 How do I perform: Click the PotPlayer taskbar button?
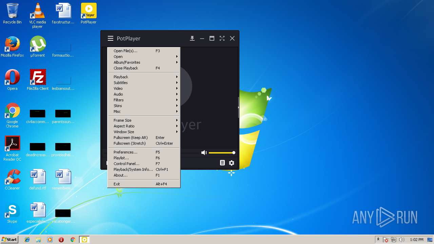click(x=84, y=240)
